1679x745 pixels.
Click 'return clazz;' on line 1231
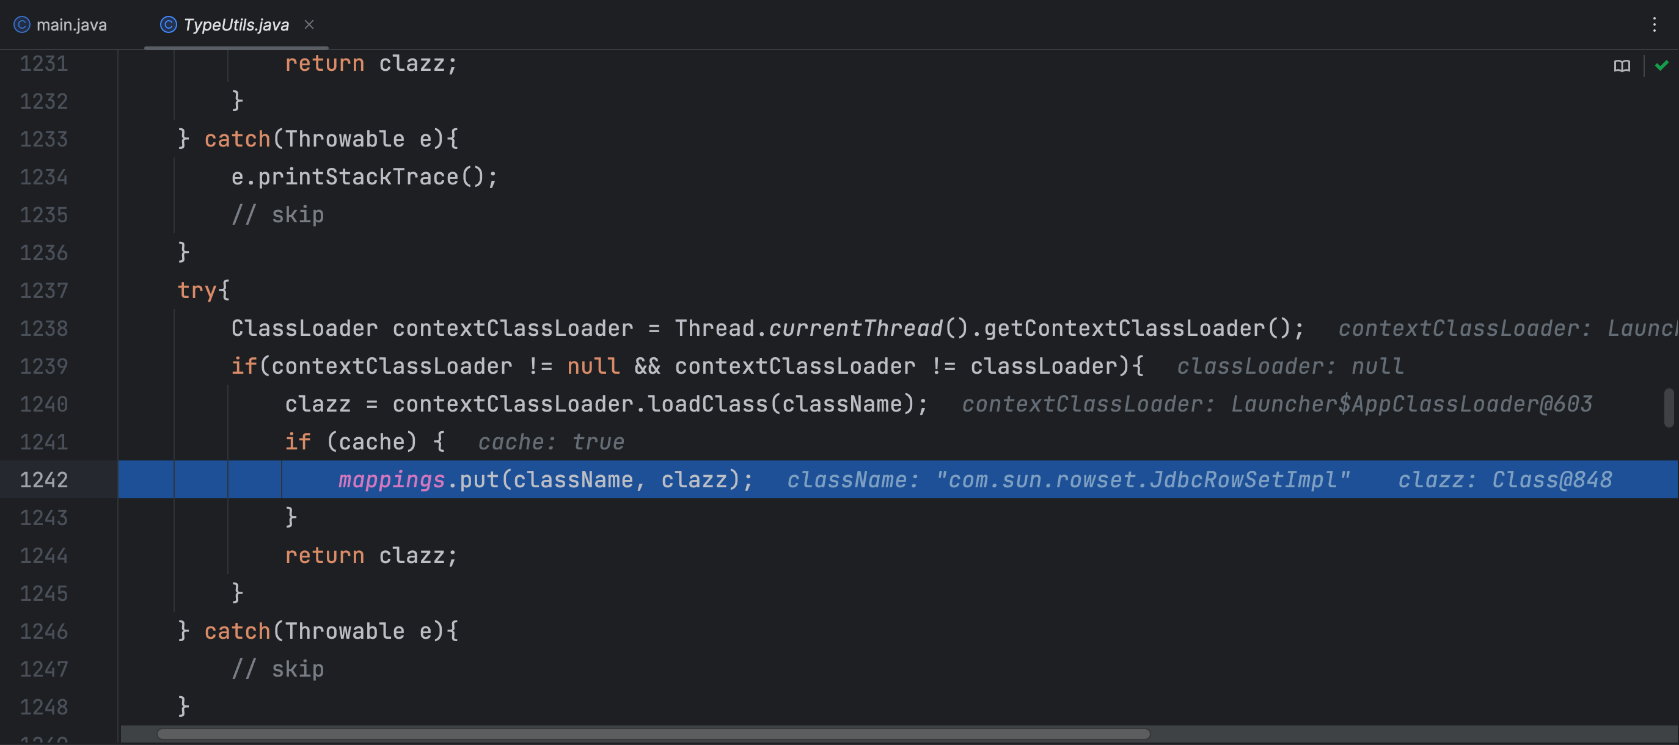click(x=371, y=63)
